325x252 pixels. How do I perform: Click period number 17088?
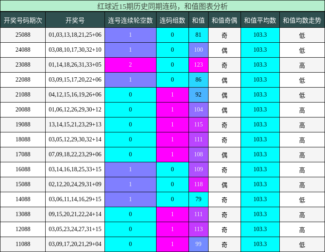[23, 155]
